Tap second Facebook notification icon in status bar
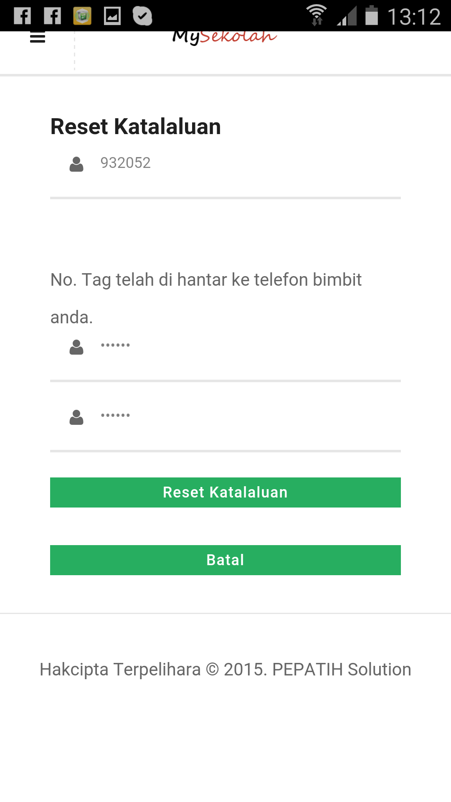The width and height of the screenshot is (451, 802). coord(53,16)
